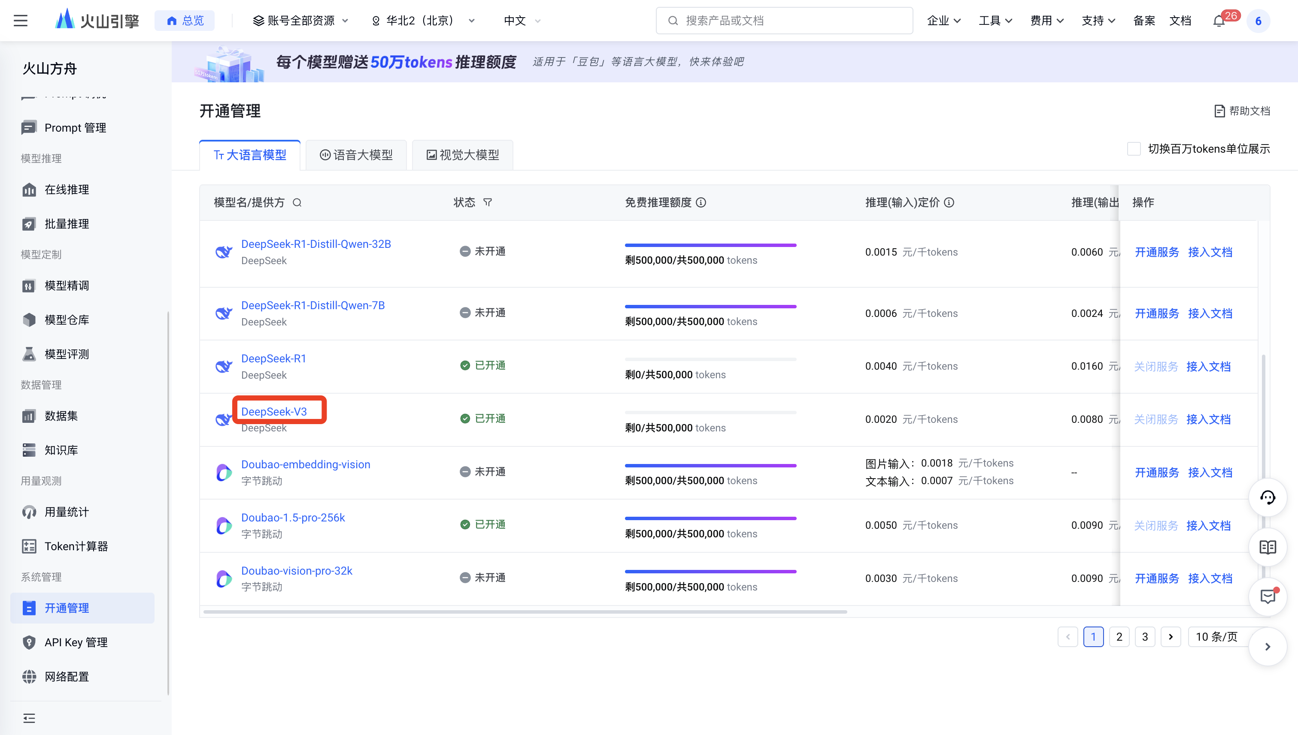Image resolution: width=1298 pixels, height=735 pixels.
Task: Open the notification bell icon
Action: point(1219,21)
